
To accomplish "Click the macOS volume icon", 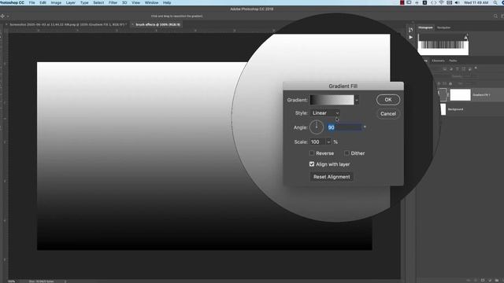I will click(x=458, y=2).
